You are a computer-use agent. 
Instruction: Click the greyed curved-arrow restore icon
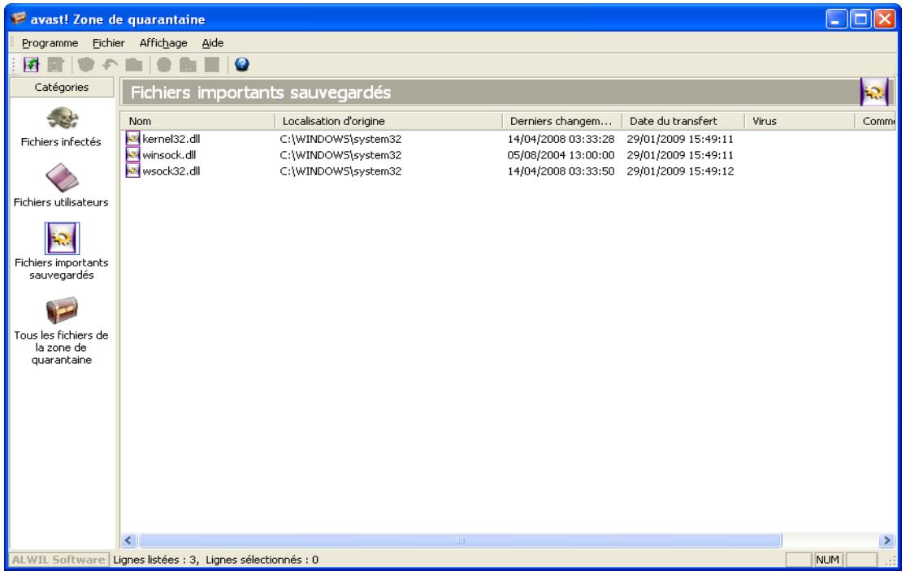tap(110, 65)
